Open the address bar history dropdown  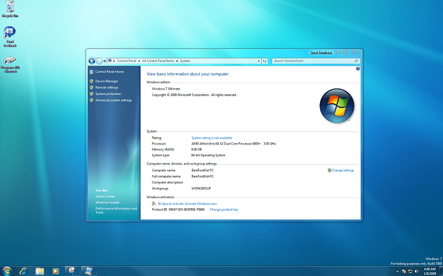tap(259, 61)
